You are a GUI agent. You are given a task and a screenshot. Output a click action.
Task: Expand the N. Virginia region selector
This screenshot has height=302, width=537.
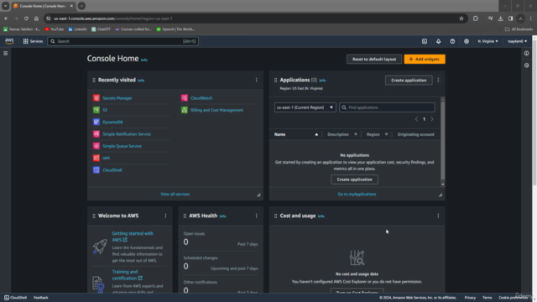pos(487,41)
